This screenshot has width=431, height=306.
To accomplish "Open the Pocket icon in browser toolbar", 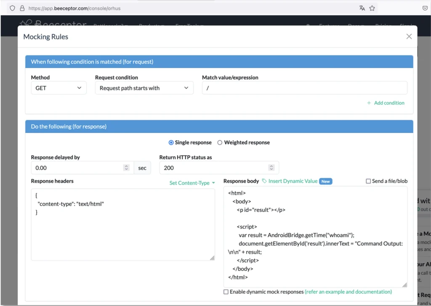I will click(425, 8).
